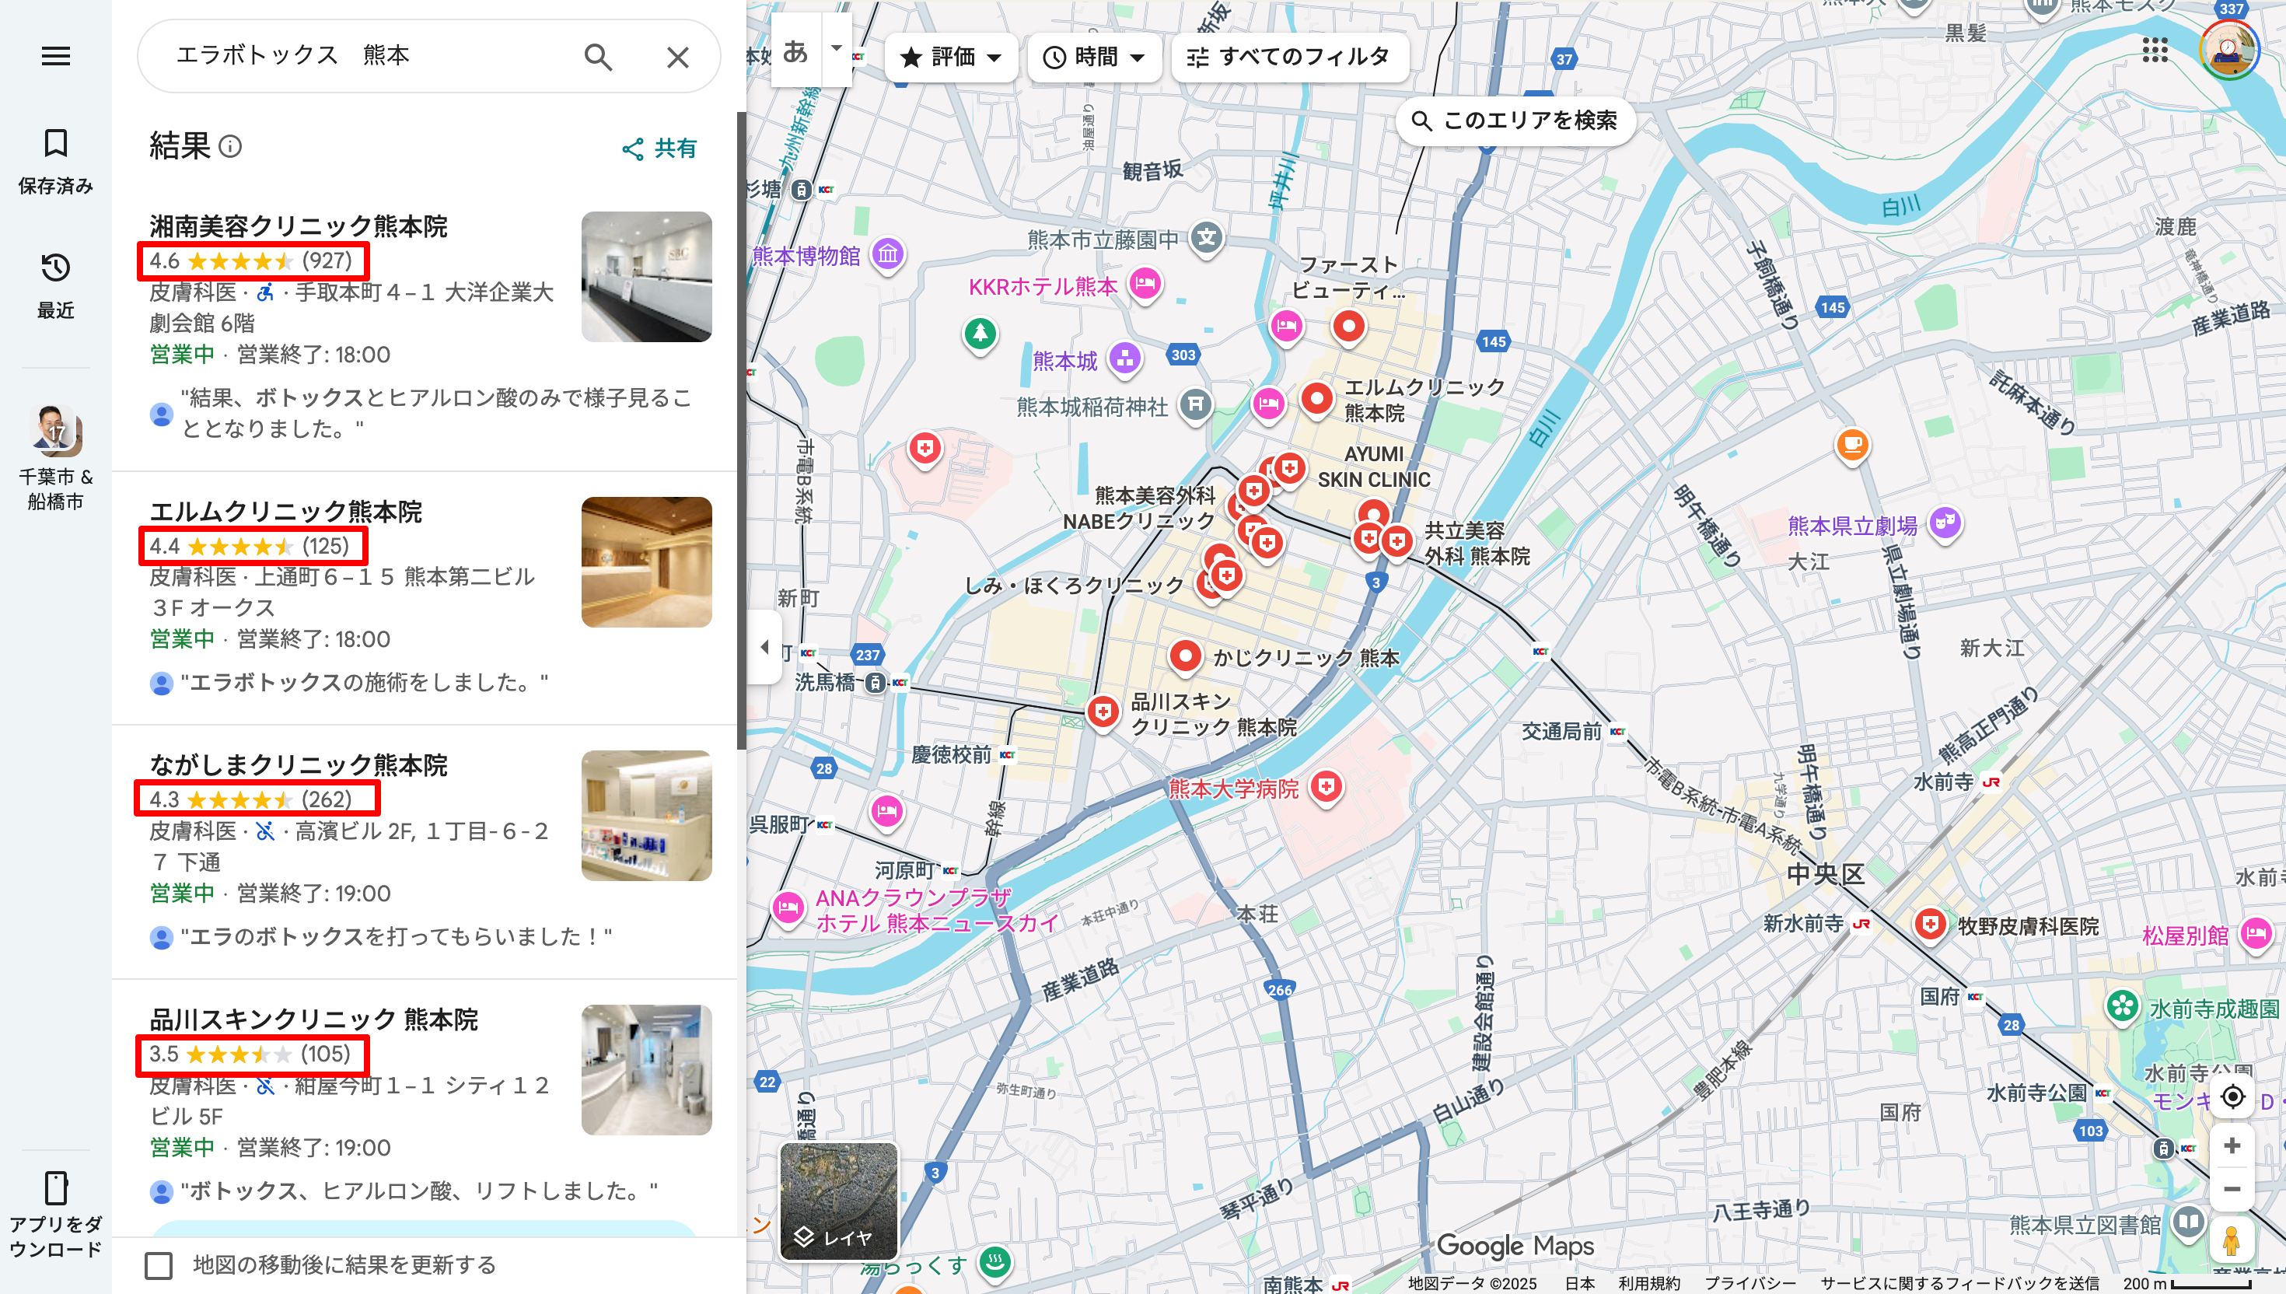The height and width of the screenshot is (1294, 2286).
Task: Click the 牧野皮膚科医院 map pin
Action: 1930,925
